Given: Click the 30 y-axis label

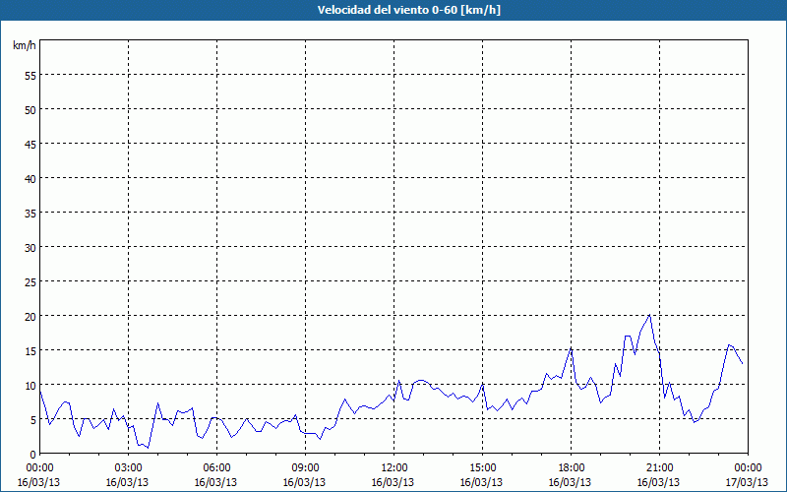Looking at the screenshot, I should tap(30, 248).
